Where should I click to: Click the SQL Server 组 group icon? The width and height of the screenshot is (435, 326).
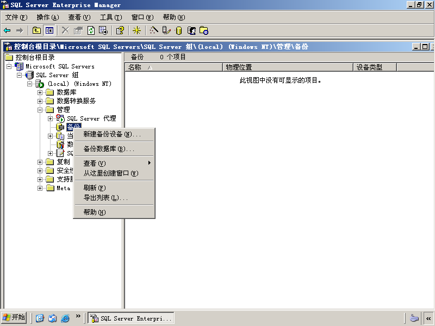point(29,75)
